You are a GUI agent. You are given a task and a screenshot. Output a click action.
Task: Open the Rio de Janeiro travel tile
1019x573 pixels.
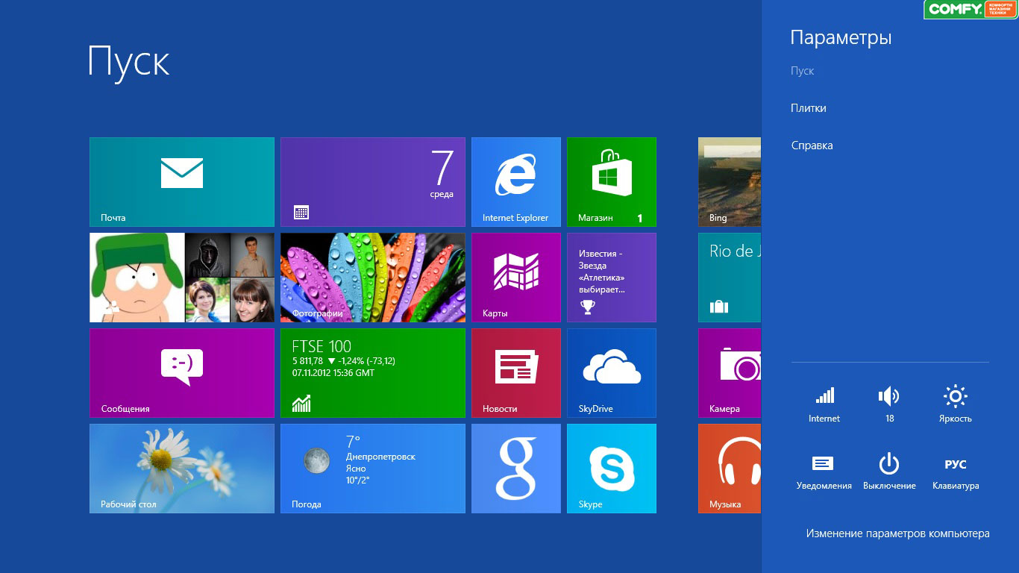click(x=730, y=278)
